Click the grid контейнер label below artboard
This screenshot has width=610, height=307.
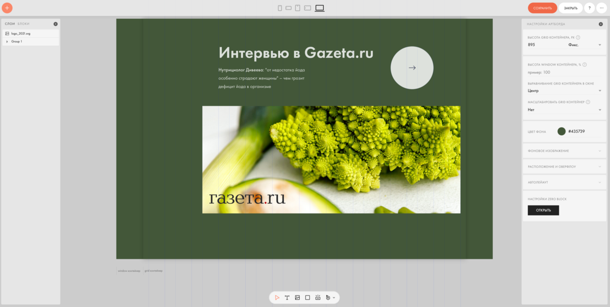coord(153,271)
